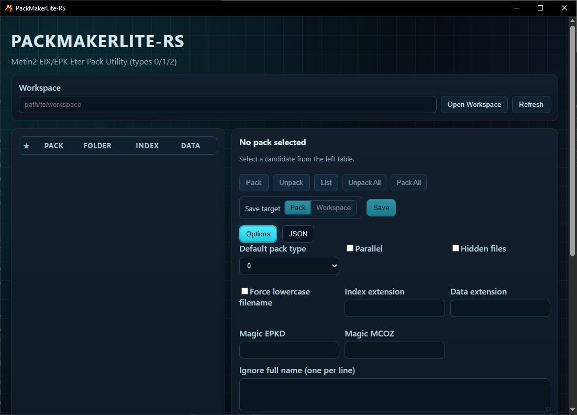
Task: Click the Open Workspace button
Action: 474,104
